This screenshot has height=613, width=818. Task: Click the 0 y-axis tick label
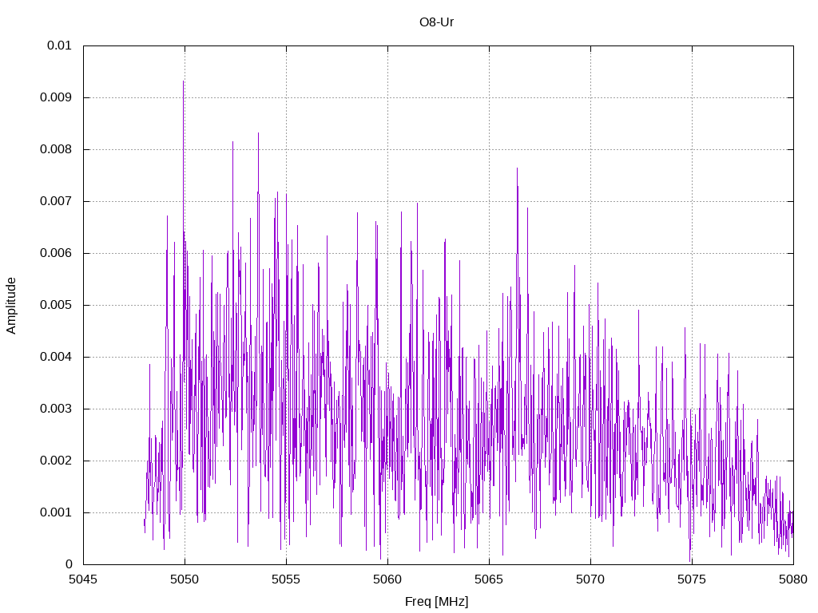click(x=69, y=564)
